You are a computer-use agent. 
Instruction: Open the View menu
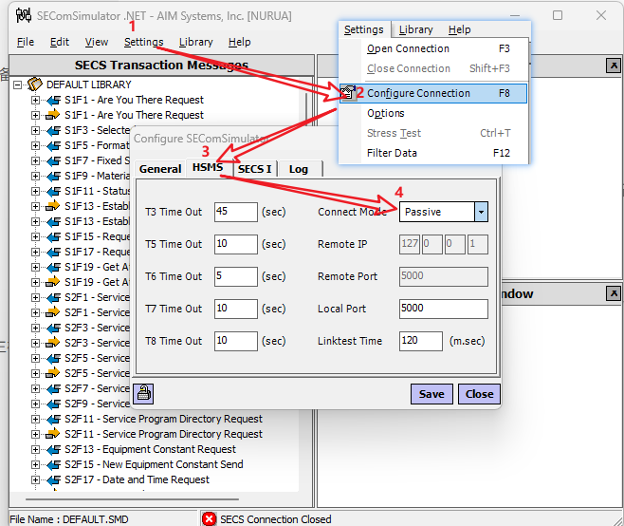pyautogui.click(x=97, y=42)
